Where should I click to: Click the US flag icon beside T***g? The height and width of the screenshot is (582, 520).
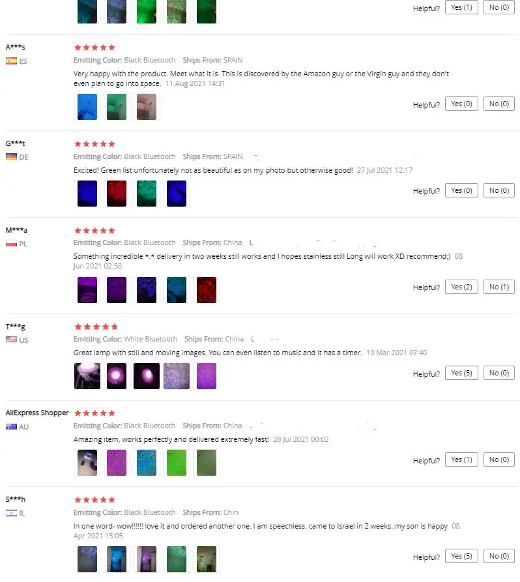11,340
